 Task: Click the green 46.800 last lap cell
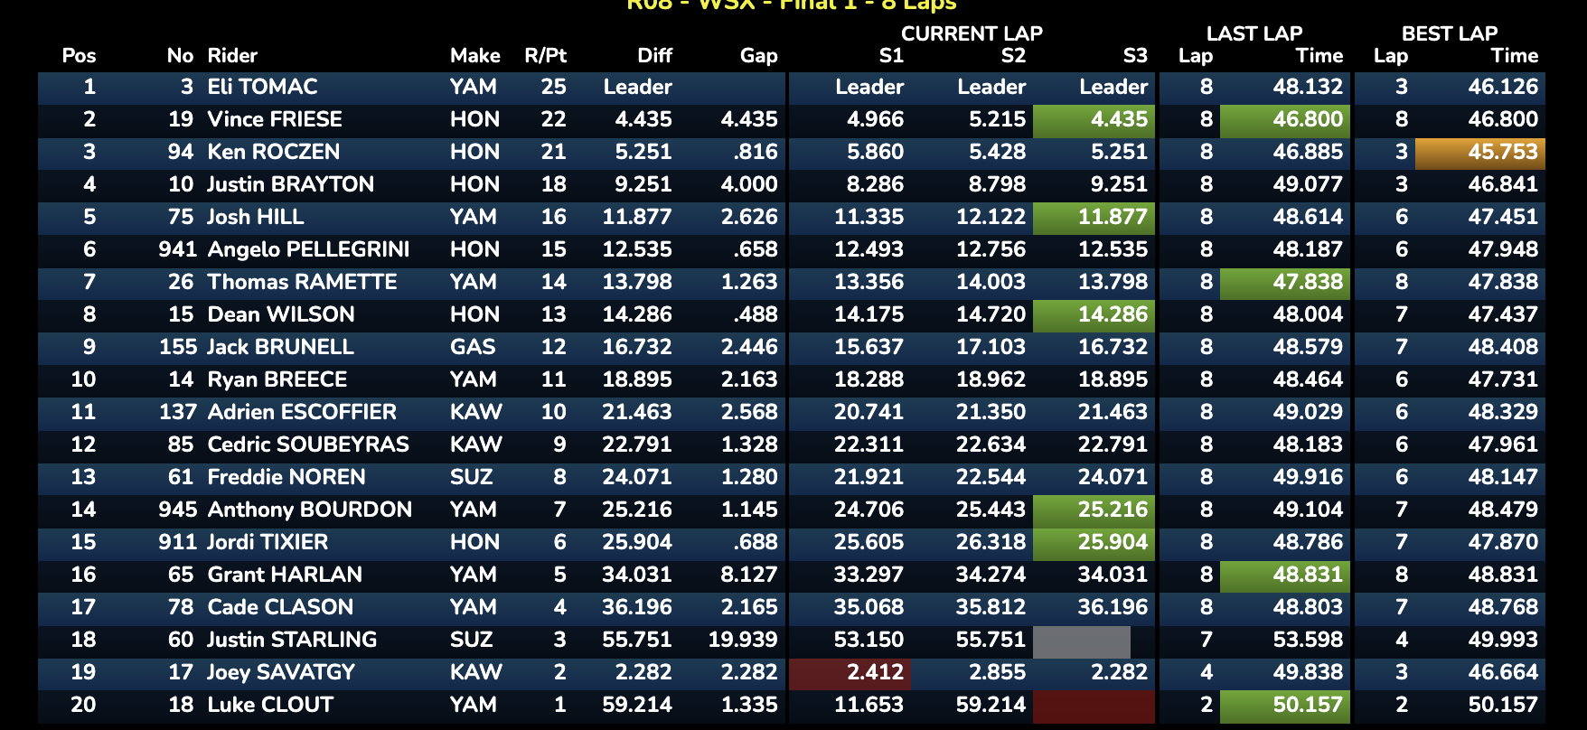[1284, 120]
